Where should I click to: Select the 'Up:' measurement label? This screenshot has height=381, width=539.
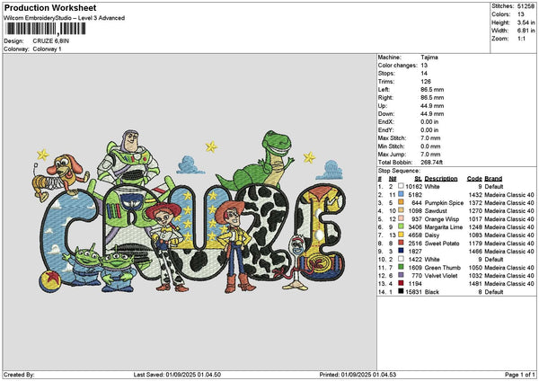click(383, 106)
